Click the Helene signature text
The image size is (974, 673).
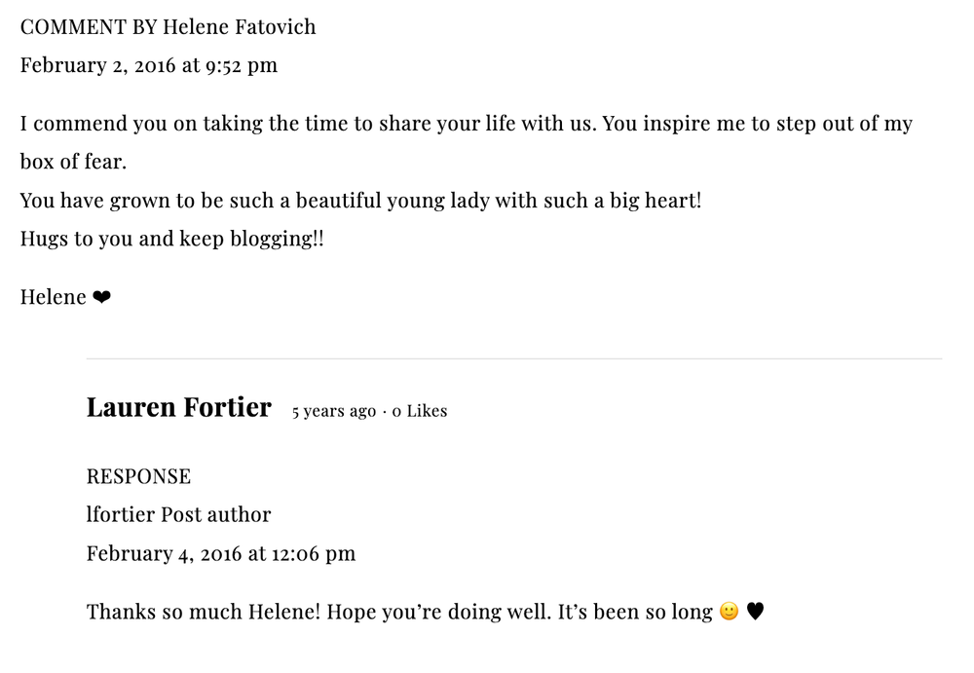(x=53, y=297)
